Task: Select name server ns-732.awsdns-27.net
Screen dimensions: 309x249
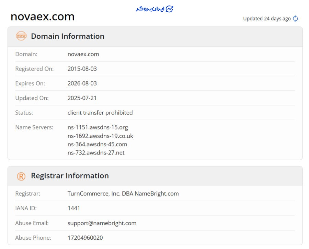Action: 96,153
